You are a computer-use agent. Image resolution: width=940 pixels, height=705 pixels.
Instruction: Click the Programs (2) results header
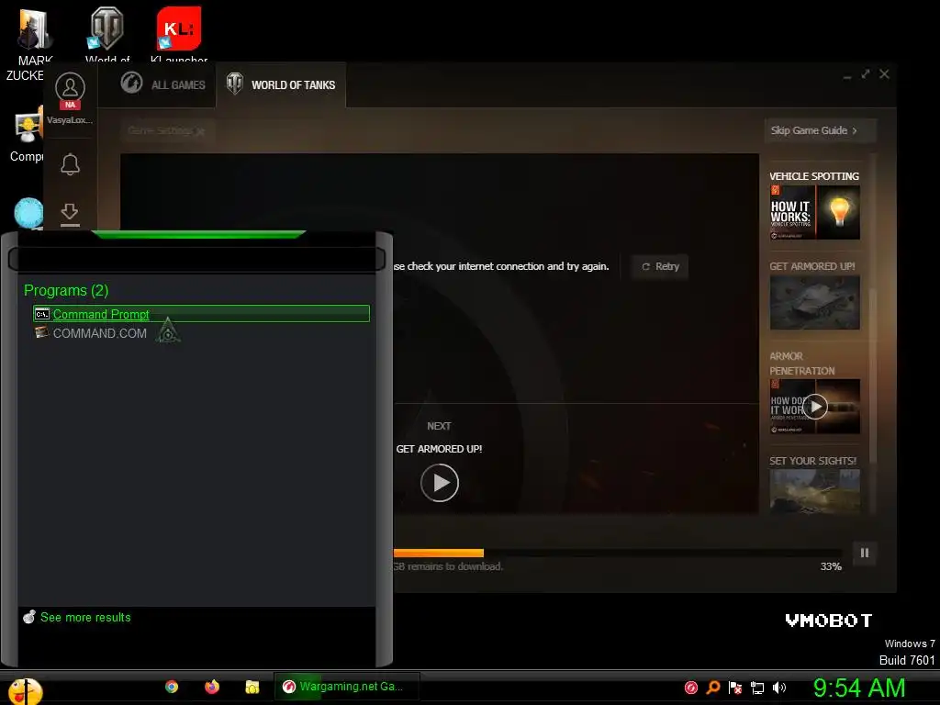66,291
